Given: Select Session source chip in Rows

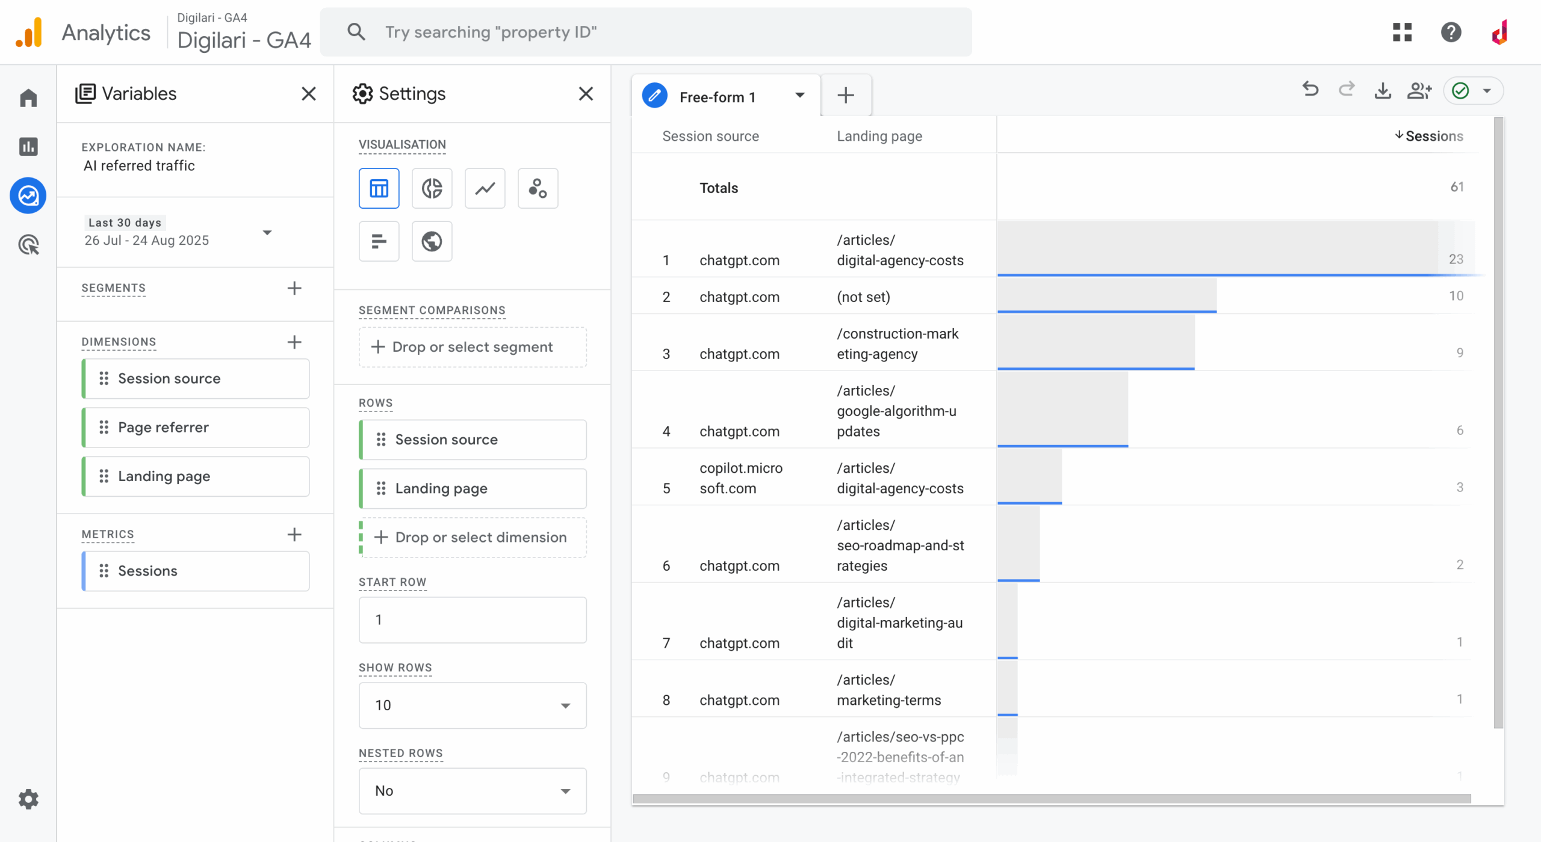Looking at the screenshot, I should [x=473, y=440].
